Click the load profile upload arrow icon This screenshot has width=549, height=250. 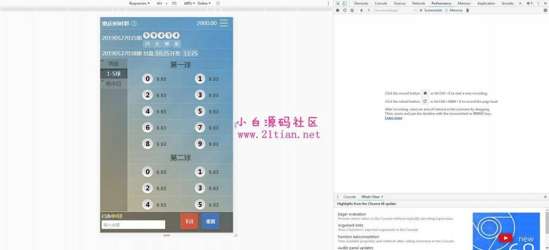click(x=362, y=10)
